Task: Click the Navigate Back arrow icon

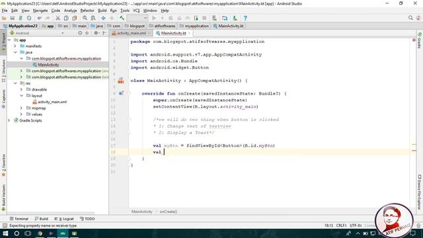Action: pos(103,18)
